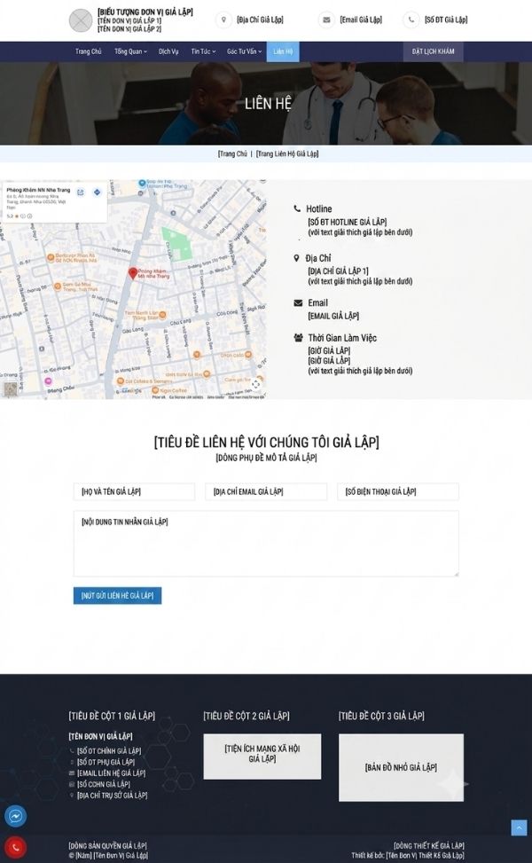Click the enlarge map icon in info card

coord(81,192)
